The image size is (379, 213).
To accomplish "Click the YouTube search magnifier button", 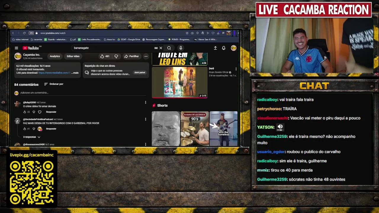I will click(x=169, y=48).
